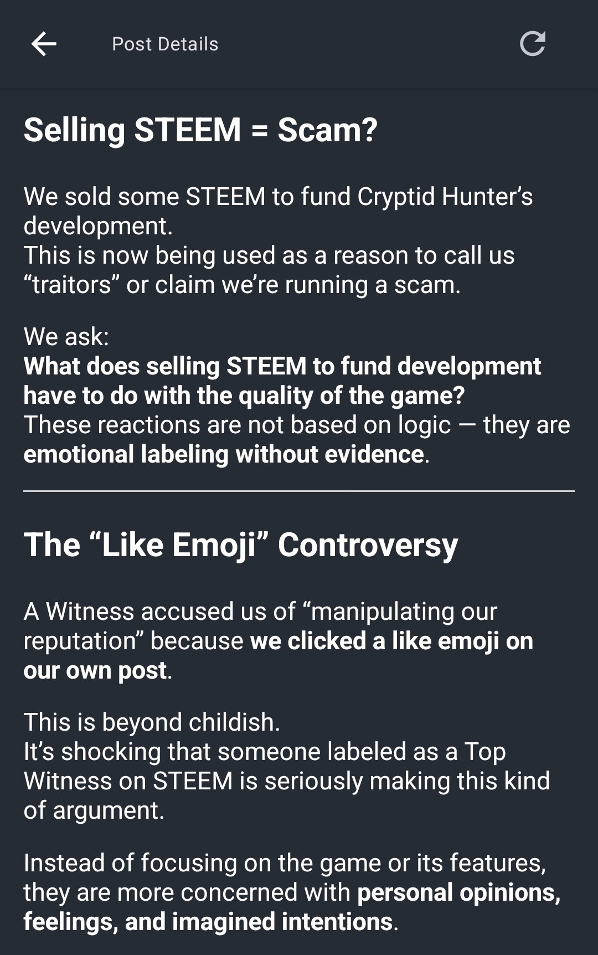Tap the Post Details header title

click(x=165, y=44)
